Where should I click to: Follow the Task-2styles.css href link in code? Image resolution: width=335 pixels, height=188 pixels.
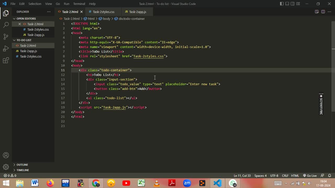click(148, 56)
